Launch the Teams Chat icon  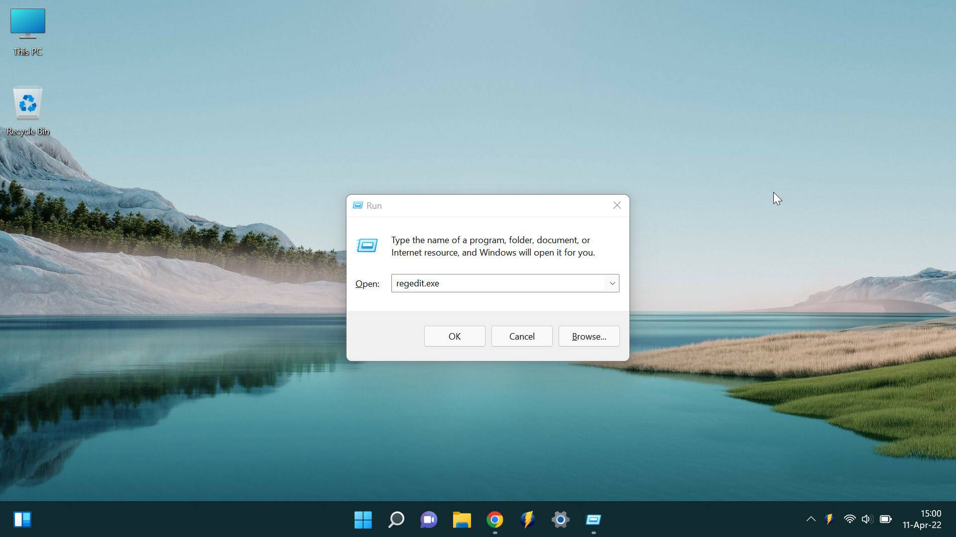429,520
